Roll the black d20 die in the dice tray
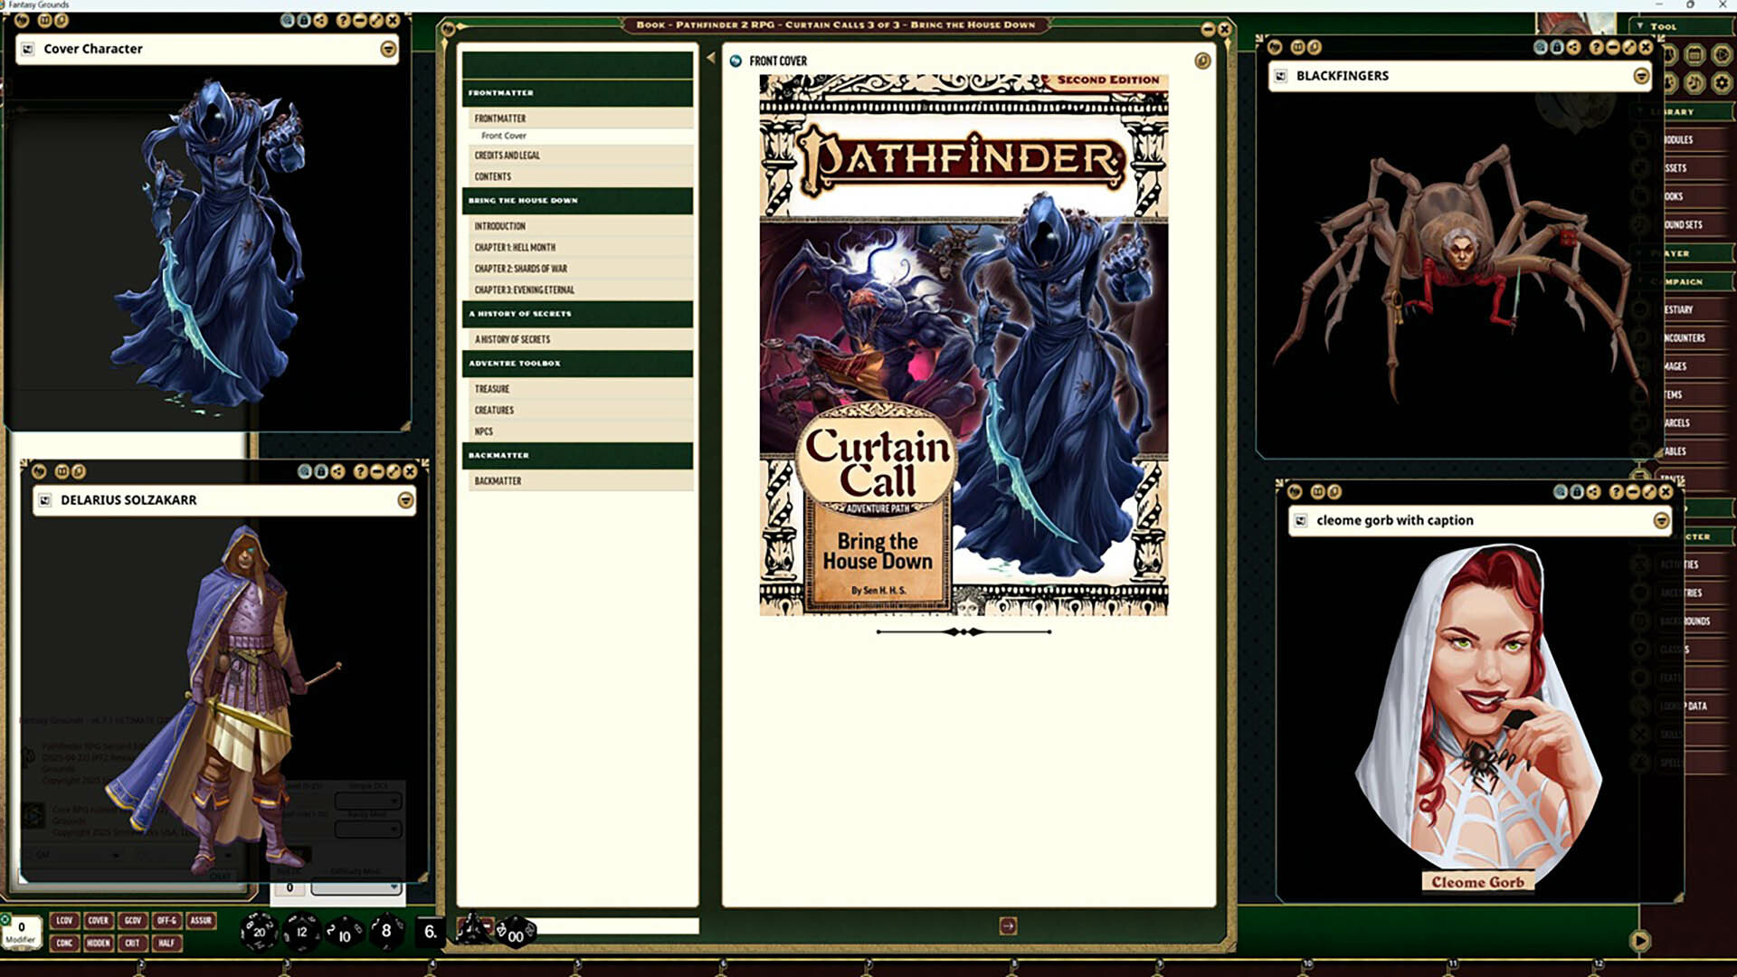 (260, 932)
